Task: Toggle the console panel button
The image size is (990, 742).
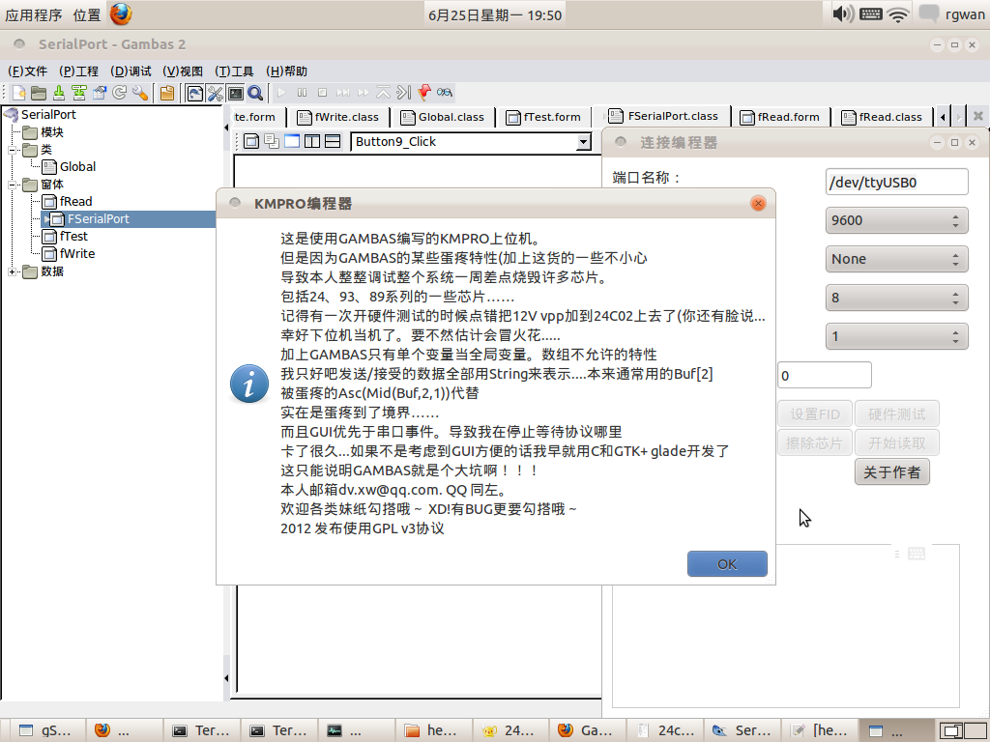Action: click(x=236, y=94)
